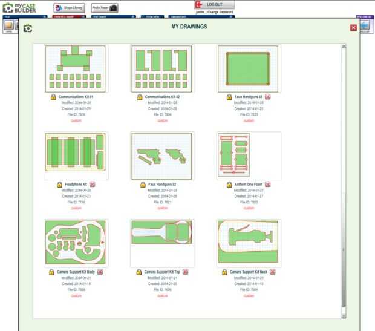Screen dimensions: 375x331
Task: Delete the Anthem One Foam drawing
Action: [267, 185]
